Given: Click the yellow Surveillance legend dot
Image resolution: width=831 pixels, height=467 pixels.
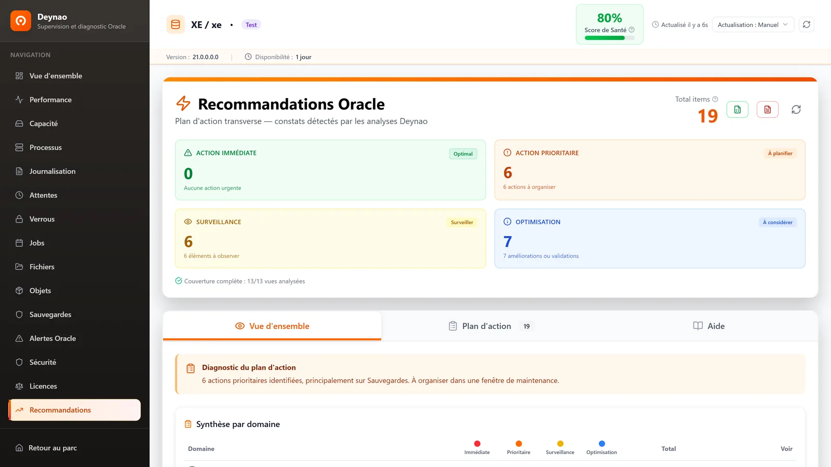Looking at the screenshot, I should click(x=560, y=444).
